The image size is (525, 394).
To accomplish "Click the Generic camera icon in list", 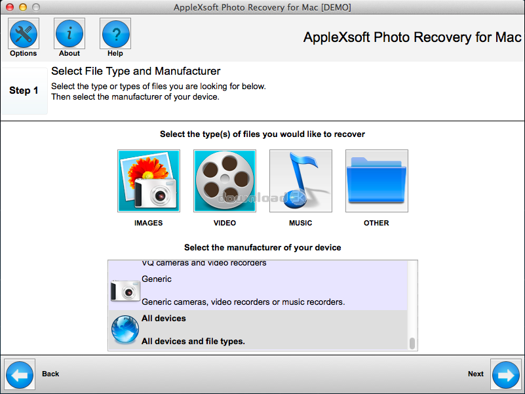I will (x=125, y=290).
